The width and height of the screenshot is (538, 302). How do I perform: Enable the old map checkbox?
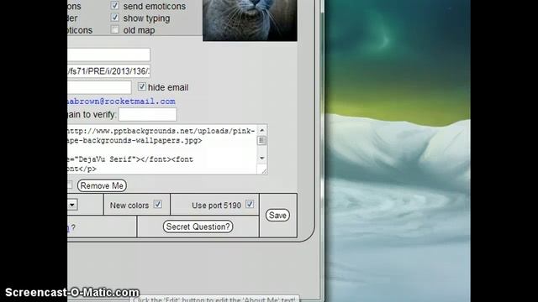tap(114, 29)
